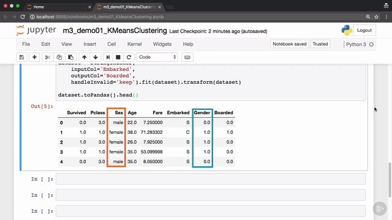Click the Fare column header
The height and width of the screenshot is (220, 392).
pyautogui.click(x=157, y=112)
